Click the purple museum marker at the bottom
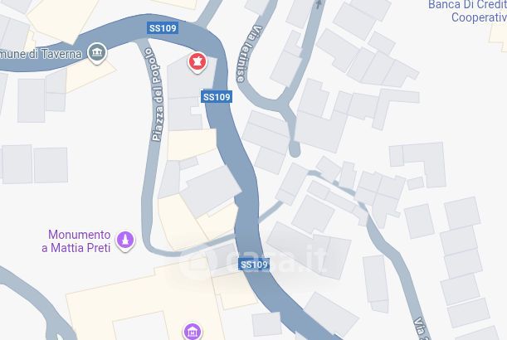507x340 pixels. [193, 331]
